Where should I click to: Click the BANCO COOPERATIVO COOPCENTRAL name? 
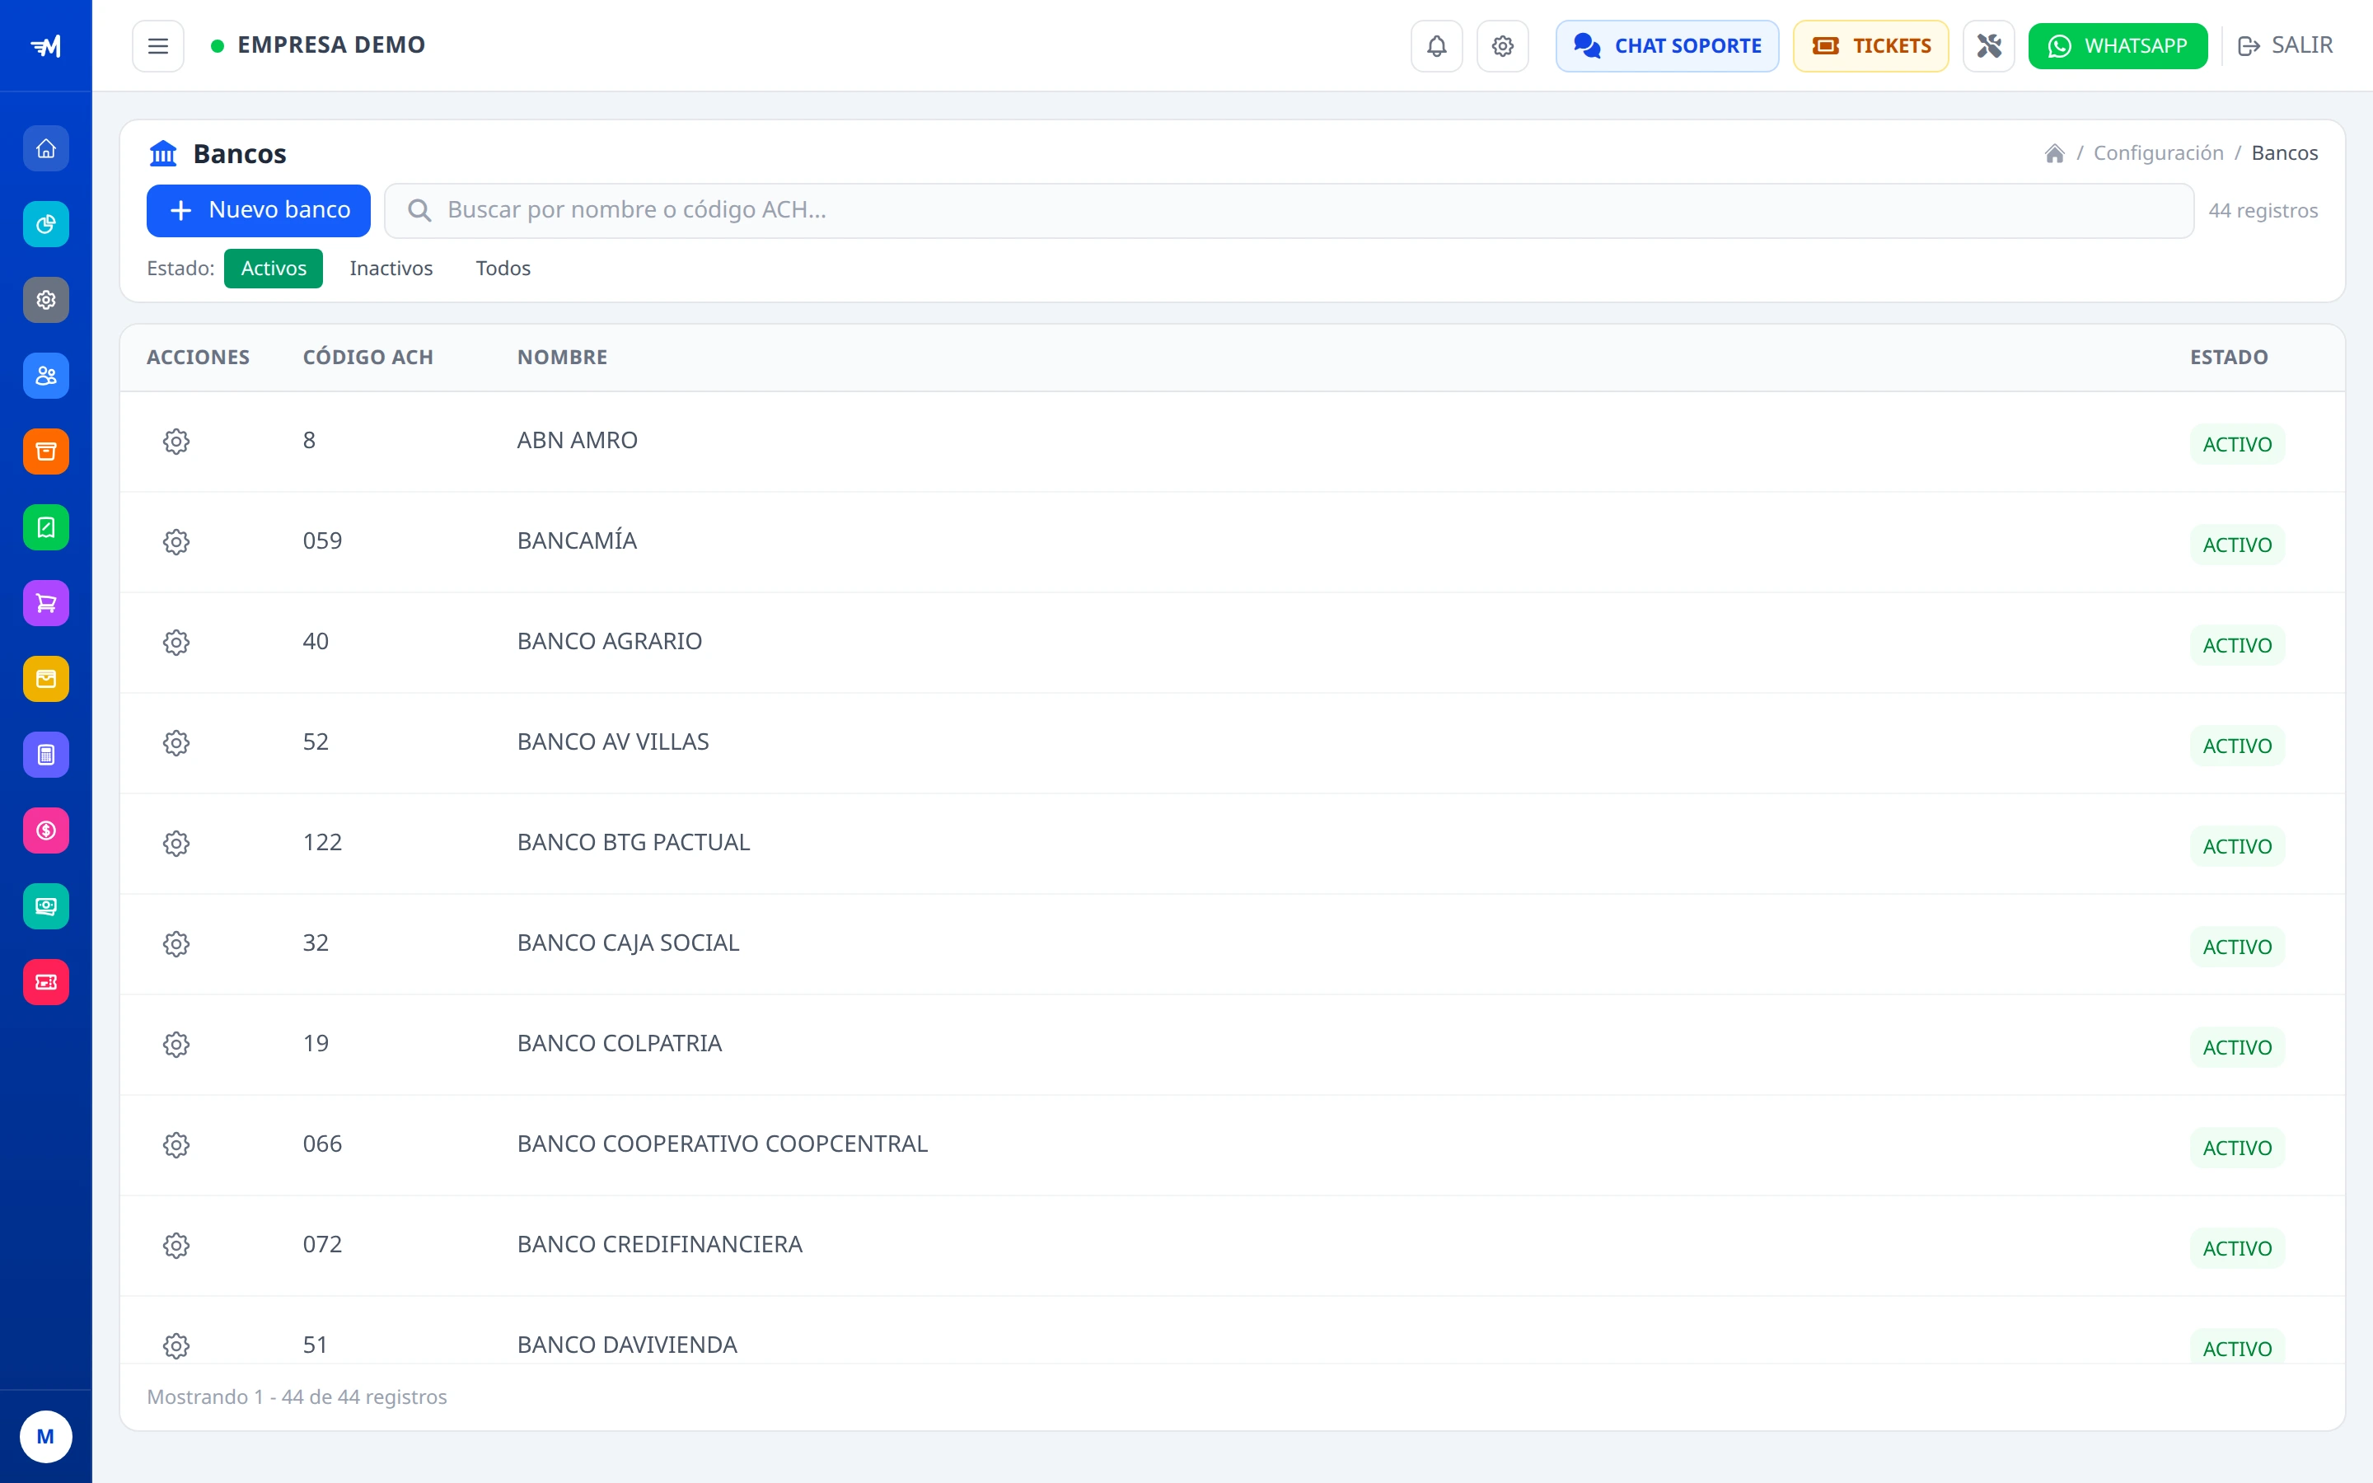(x=722, y=1144)
